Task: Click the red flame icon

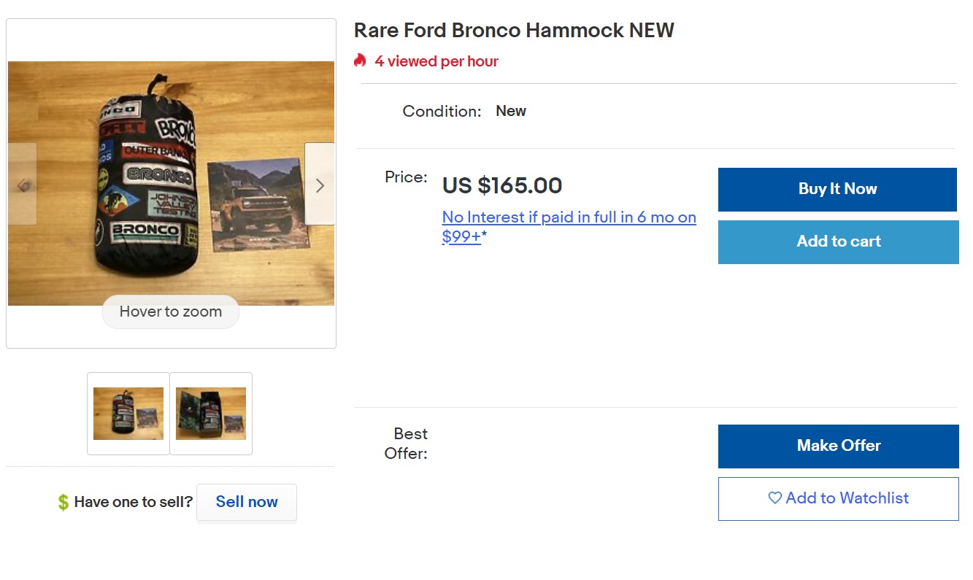Action: coord(360,61)
